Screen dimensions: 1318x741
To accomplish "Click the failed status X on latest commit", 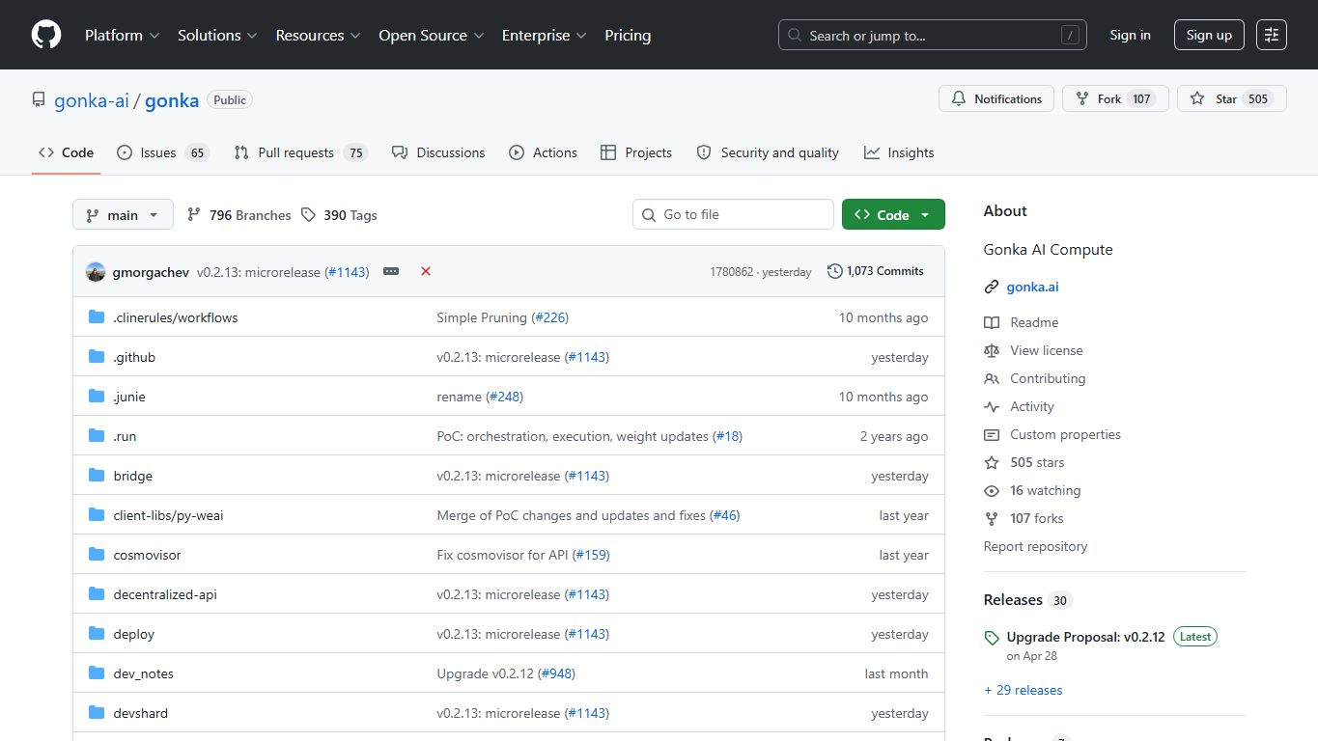I will click(x=425, y=271).
